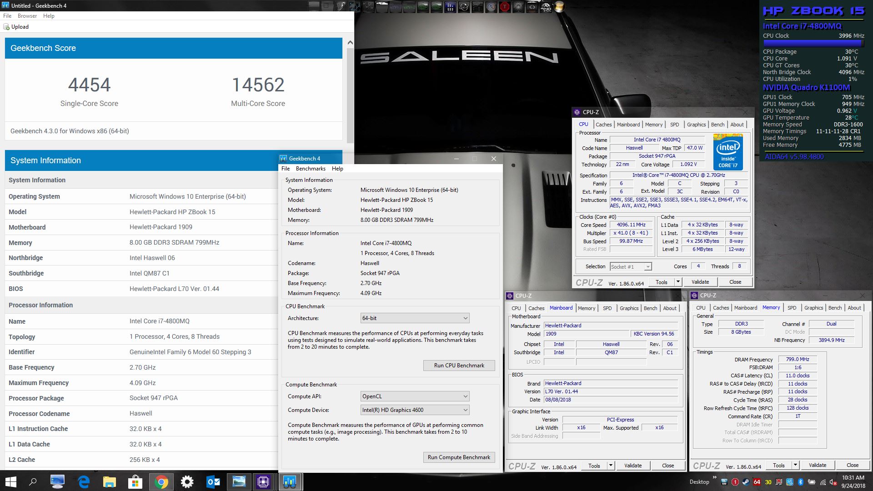Click the Steam icon in system tray
Screen dimensions: 873x491
[x=746, y=482]
